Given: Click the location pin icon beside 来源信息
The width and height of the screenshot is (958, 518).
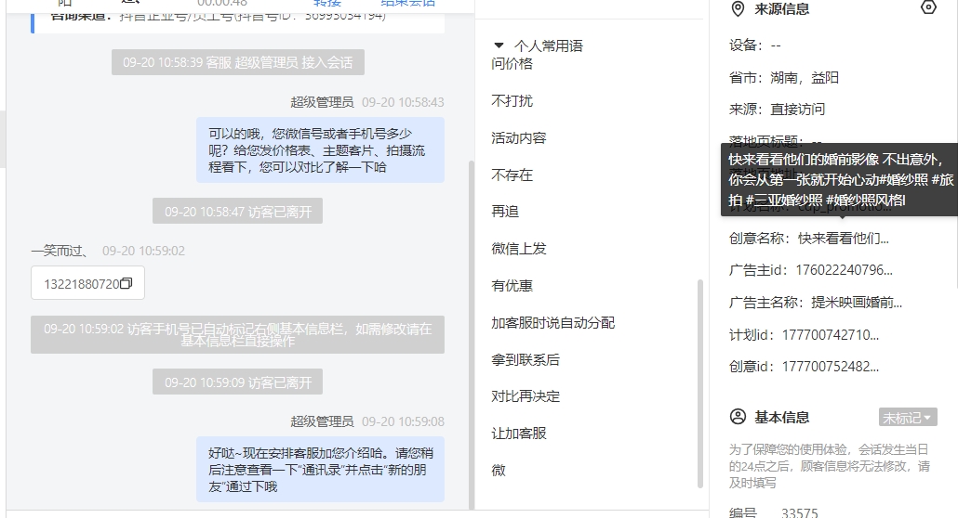Looking at the screenshot, I should 738,9.
